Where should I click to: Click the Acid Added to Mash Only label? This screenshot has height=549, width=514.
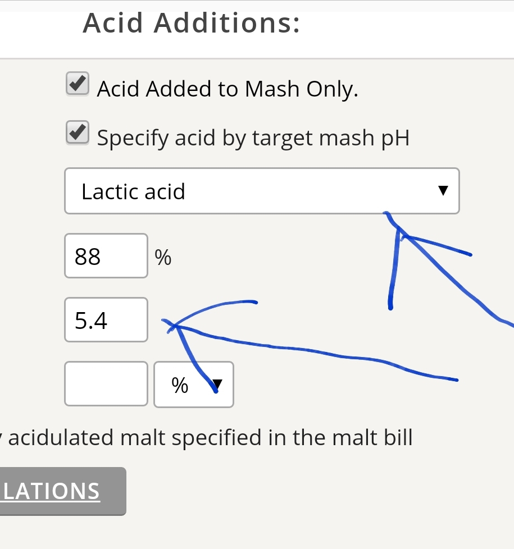click(x=228, y=89)
